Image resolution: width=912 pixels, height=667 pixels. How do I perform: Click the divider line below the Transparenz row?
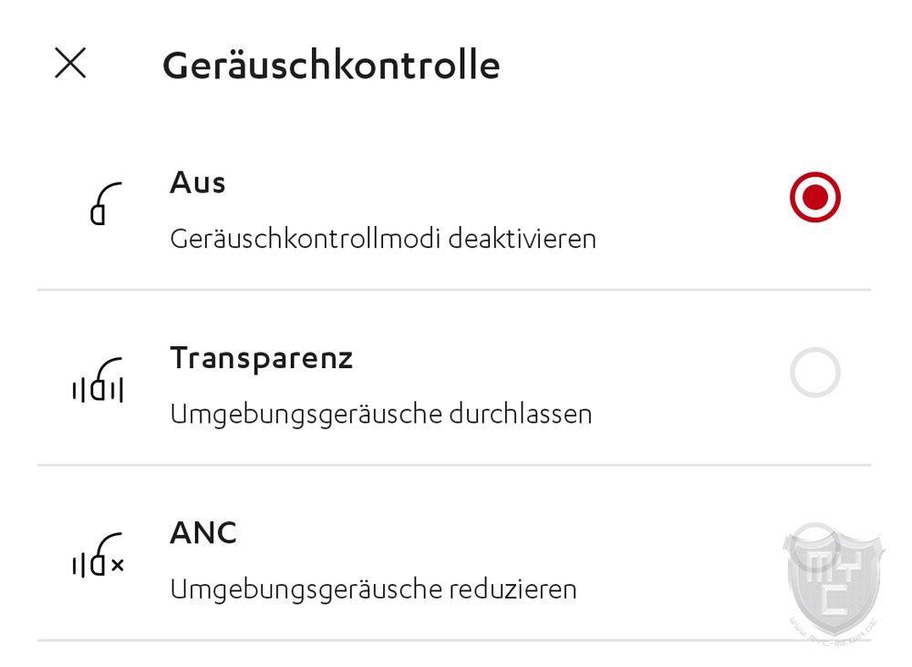click(x=454, y=465)
